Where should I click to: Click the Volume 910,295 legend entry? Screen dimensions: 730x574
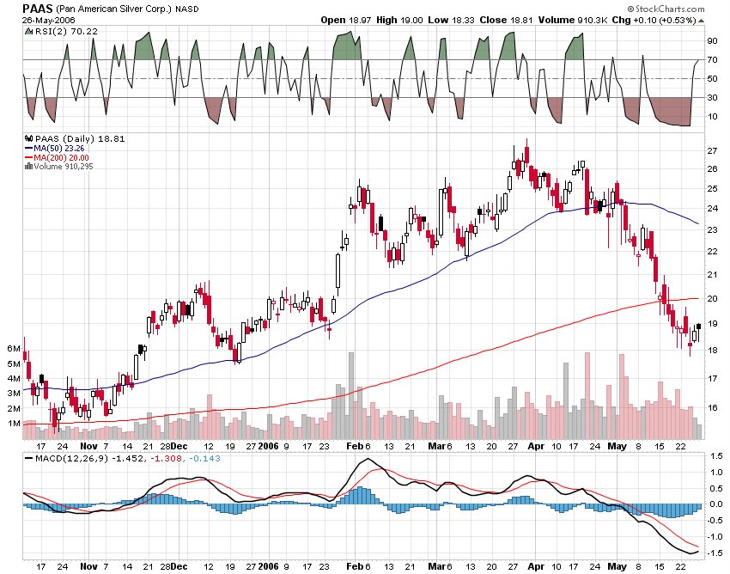(x=64, y=167)
